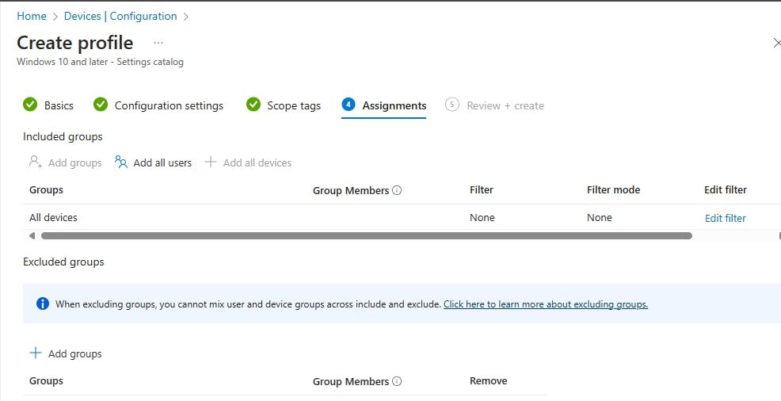Viewport: 781px width, 401px height.
Task: Click the info icon beside included Group Members
Action: click(x=397, y=190)
